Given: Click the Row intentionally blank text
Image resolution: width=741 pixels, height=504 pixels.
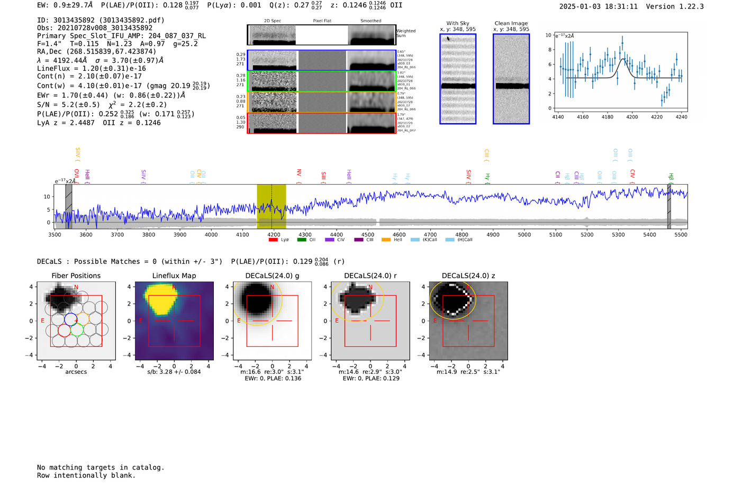Looking at the screenshot, I should click(x=86, y=475).
